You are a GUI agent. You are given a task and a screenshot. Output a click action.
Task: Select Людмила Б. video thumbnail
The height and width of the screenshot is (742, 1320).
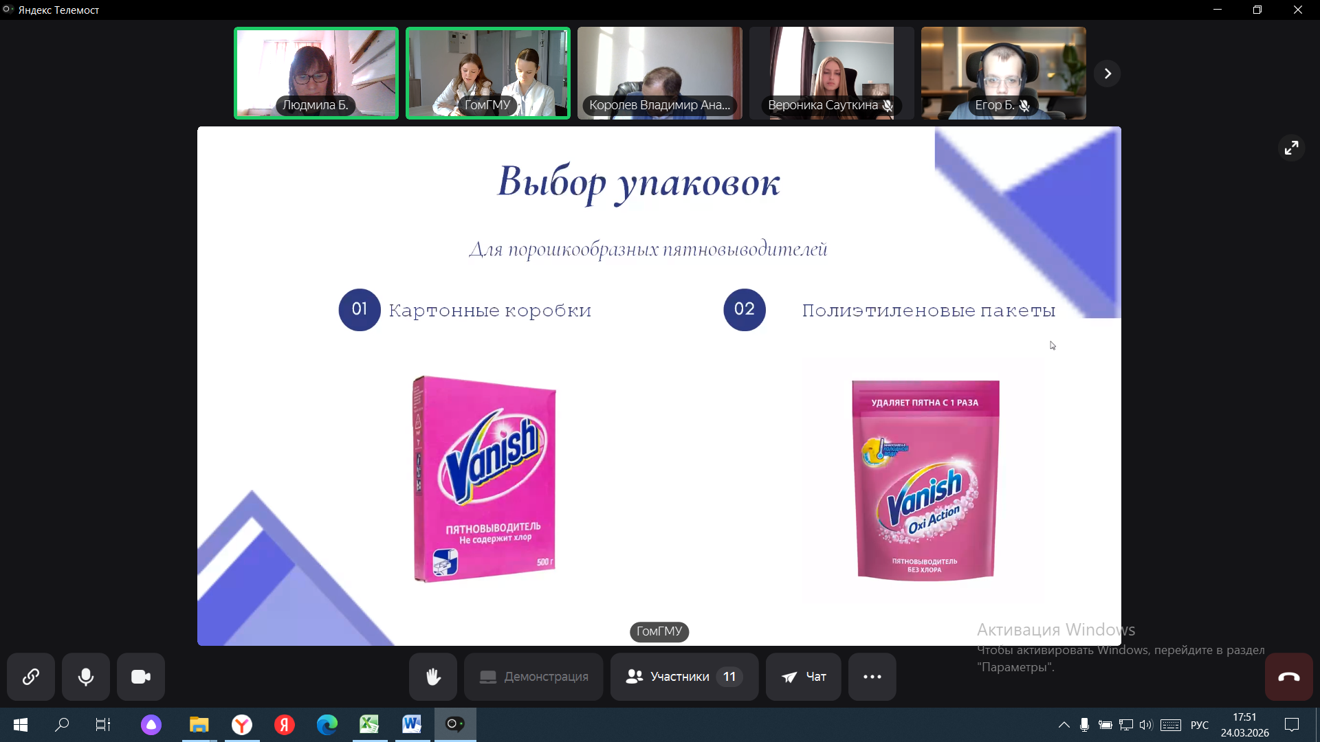click(x=316, y=74)
